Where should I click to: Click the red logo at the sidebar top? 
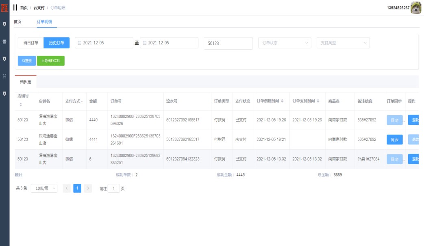coord(4,7)
